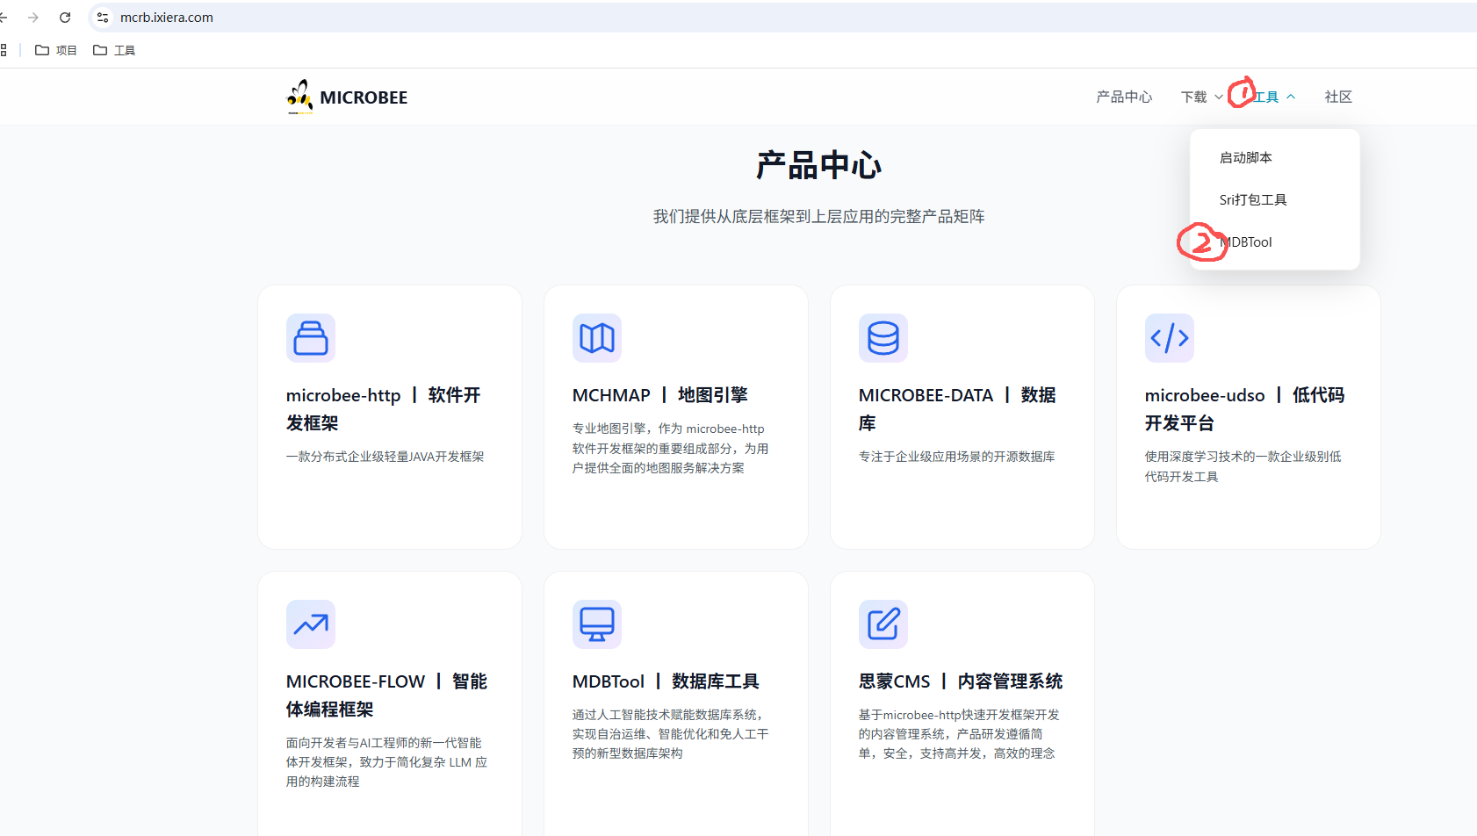
Task: Reload the page with the refresh button
Action: [65, 18]
